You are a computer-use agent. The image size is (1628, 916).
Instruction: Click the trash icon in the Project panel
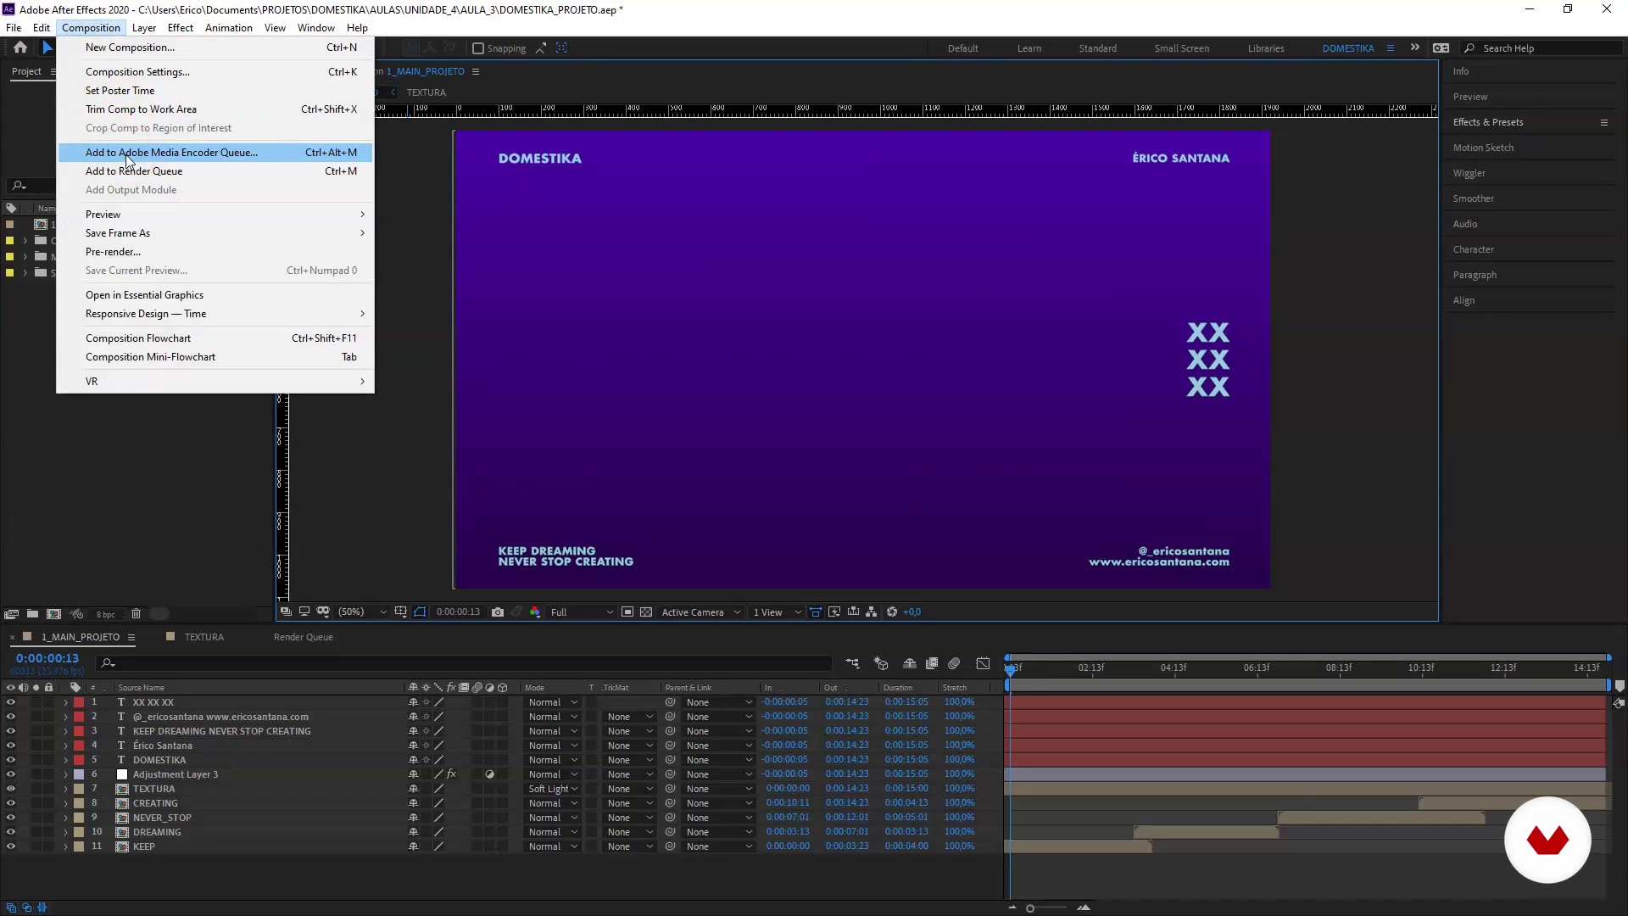136,614
